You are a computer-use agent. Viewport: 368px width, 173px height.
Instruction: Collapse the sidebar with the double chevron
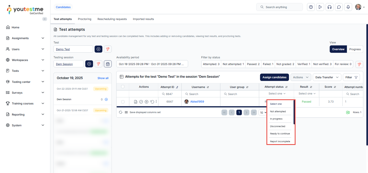pyautogui.click(x=45, y=19)
